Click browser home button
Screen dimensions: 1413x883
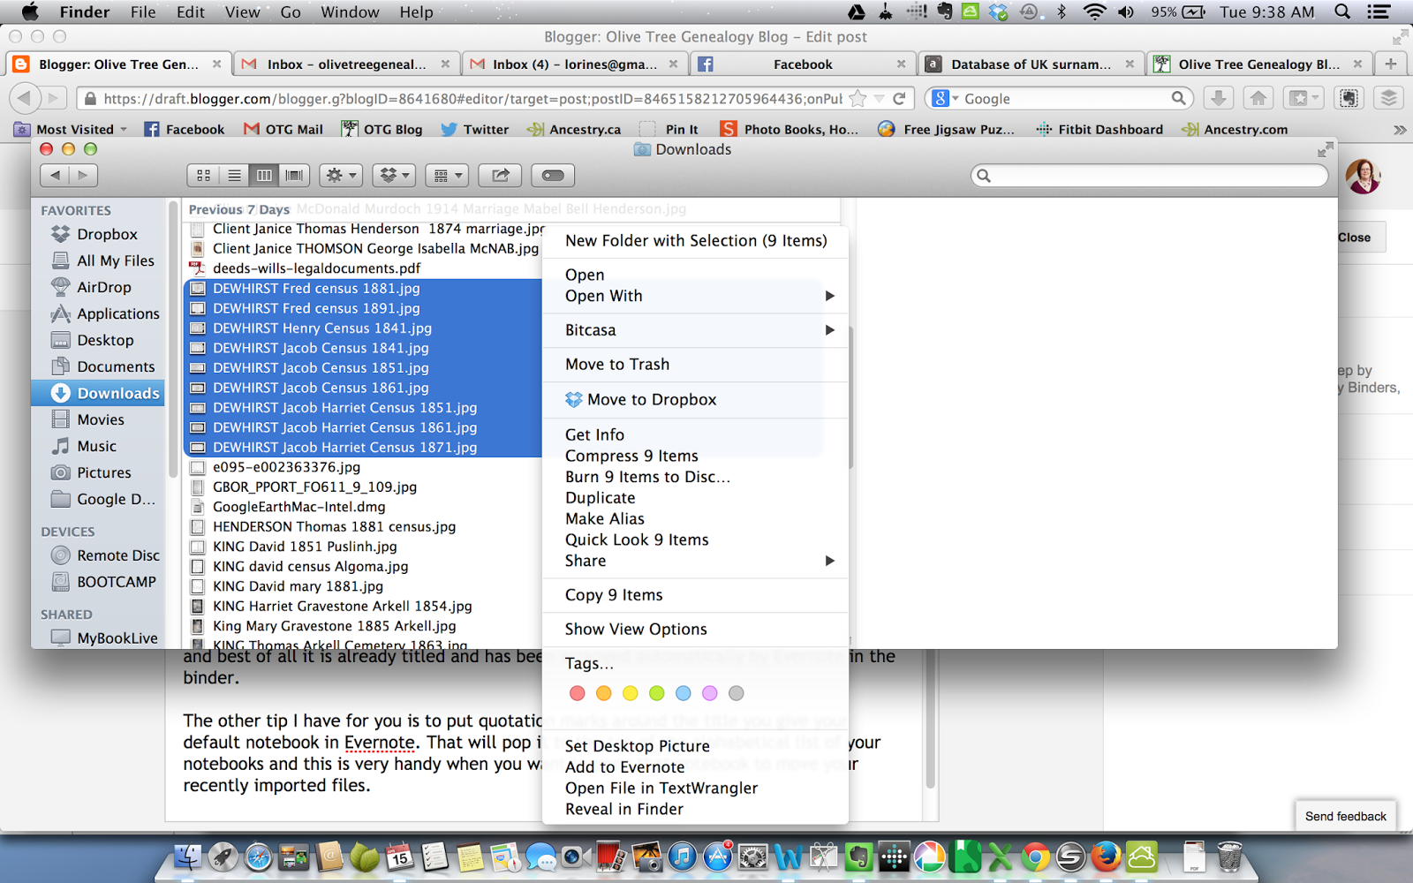1258,99
